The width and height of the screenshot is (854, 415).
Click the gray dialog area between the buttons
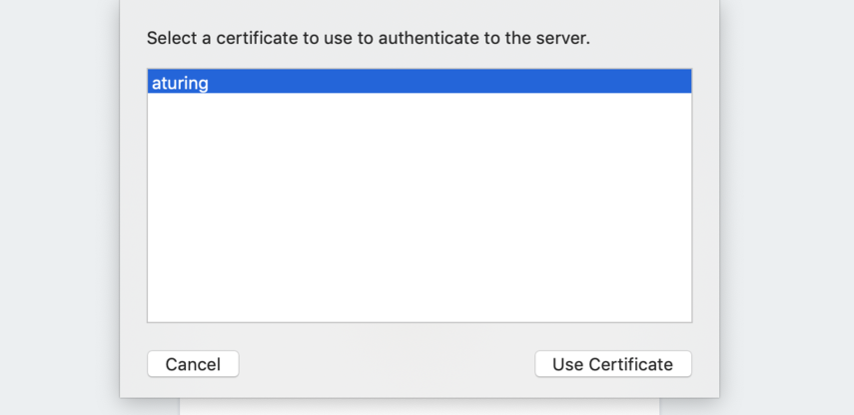click(388, 364)
